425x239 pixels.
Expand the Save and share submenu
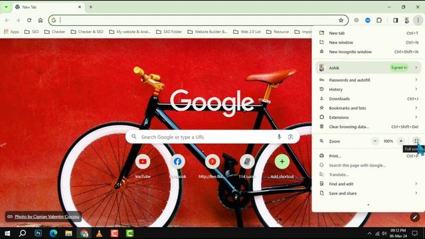[369, 193]
